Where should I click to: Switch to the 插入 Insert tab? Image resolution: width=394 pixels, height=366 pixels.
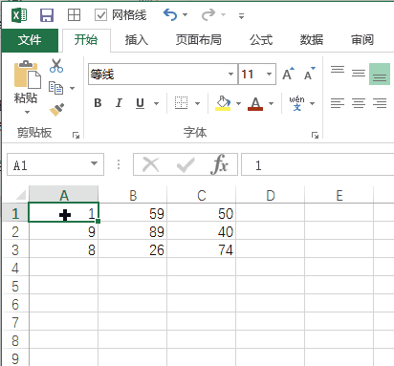click(137, 40)
